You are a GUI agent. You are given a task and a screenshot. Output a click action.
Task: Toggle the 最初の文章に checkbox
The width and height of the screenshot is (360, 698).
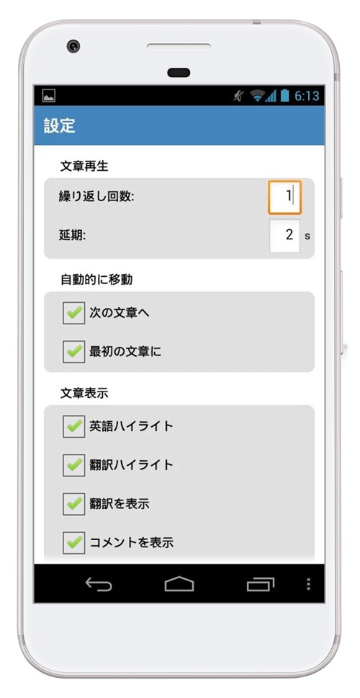[x=73, y=352]
